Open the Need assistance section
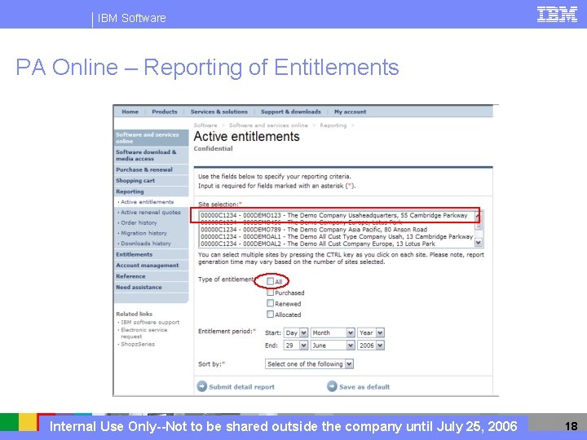The width and height of the screenshot is (587, 440). click(152, 287)
